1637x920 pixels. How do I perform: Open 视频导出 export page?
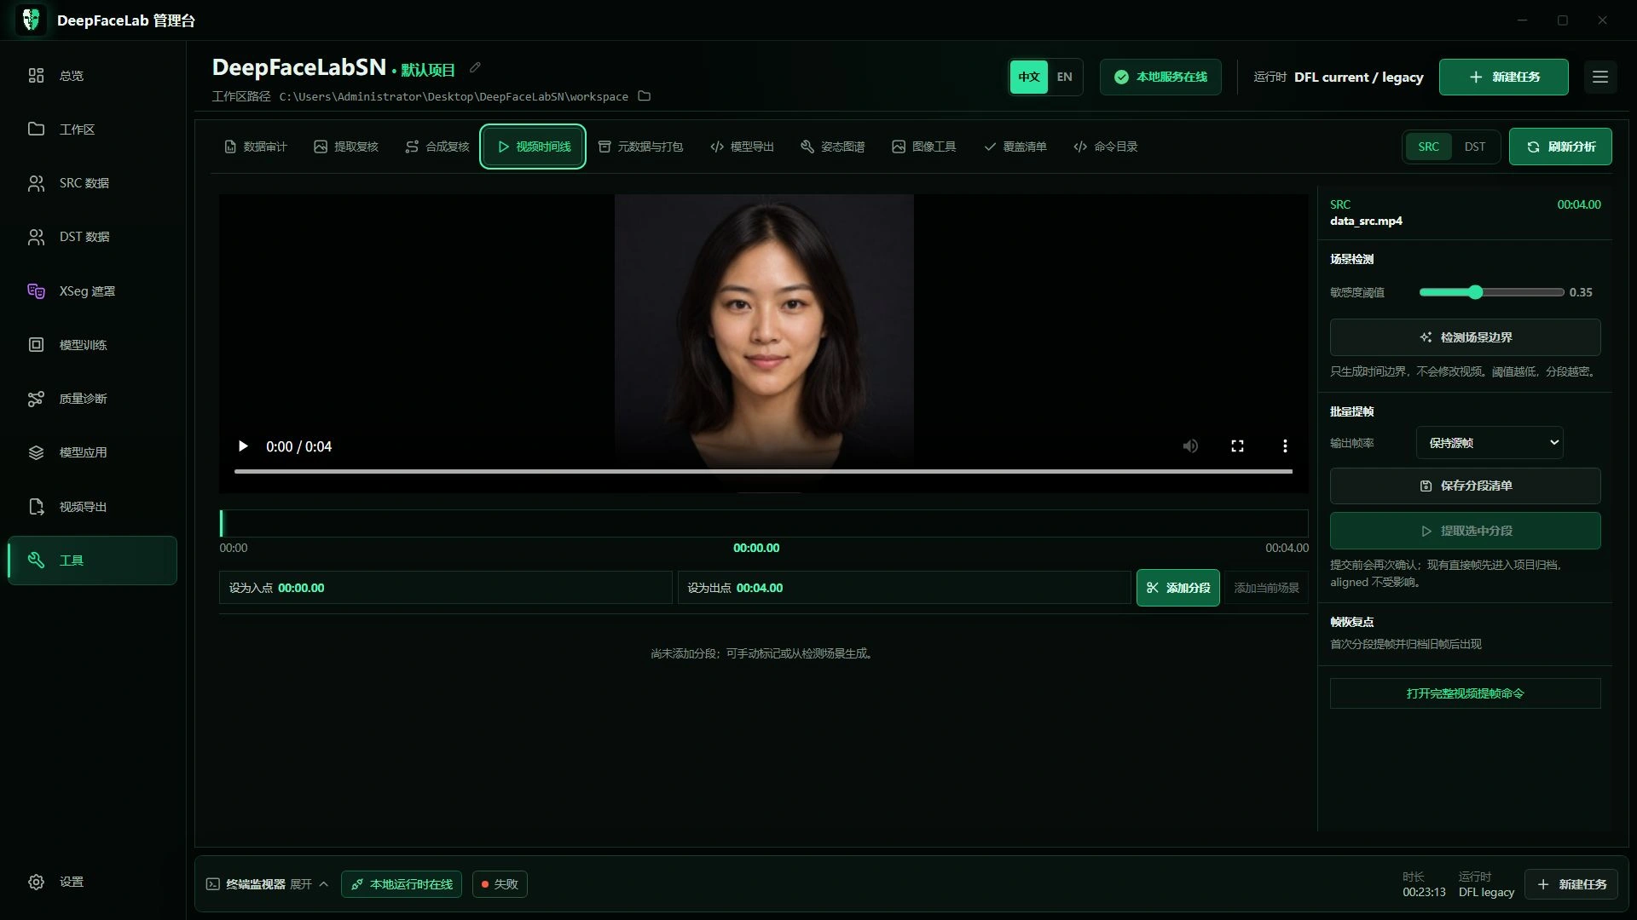click(x=92, y=507)
